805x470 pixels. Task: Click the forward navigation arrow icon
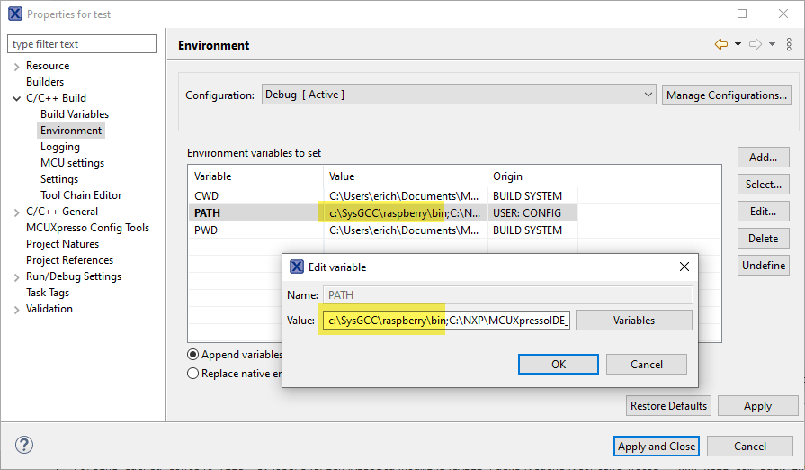pyautogui.click(x=756, y=45)
